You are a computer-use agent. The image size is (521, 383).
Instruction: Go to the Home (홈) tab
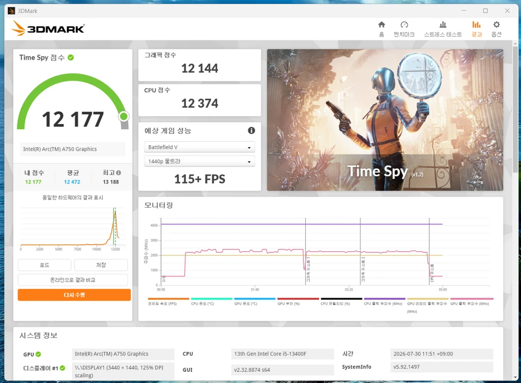click(x=381, y=29)
